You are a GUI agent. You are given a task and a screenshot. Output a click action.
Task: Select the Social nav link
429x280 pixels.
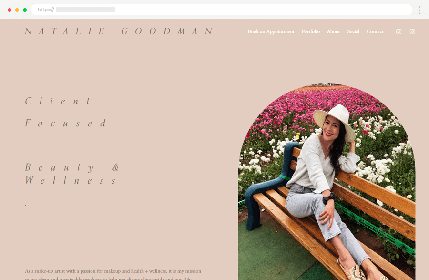[353, 31]
